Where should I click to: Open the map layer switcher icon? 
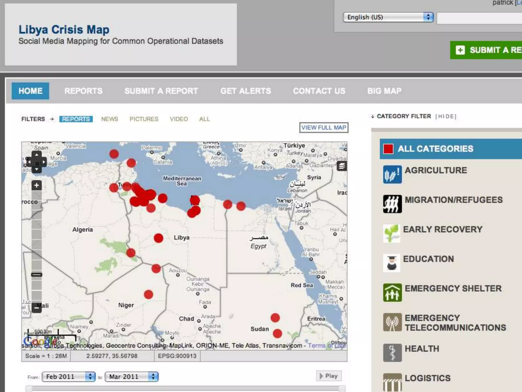click(342, 166)
